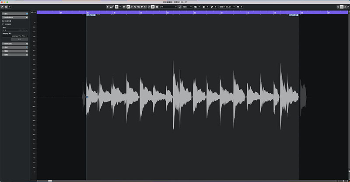Image resolution: width=350 pixels, height=182 pixels.
Task: Click the event start marker flag
Action: click(x=91, y=15)
